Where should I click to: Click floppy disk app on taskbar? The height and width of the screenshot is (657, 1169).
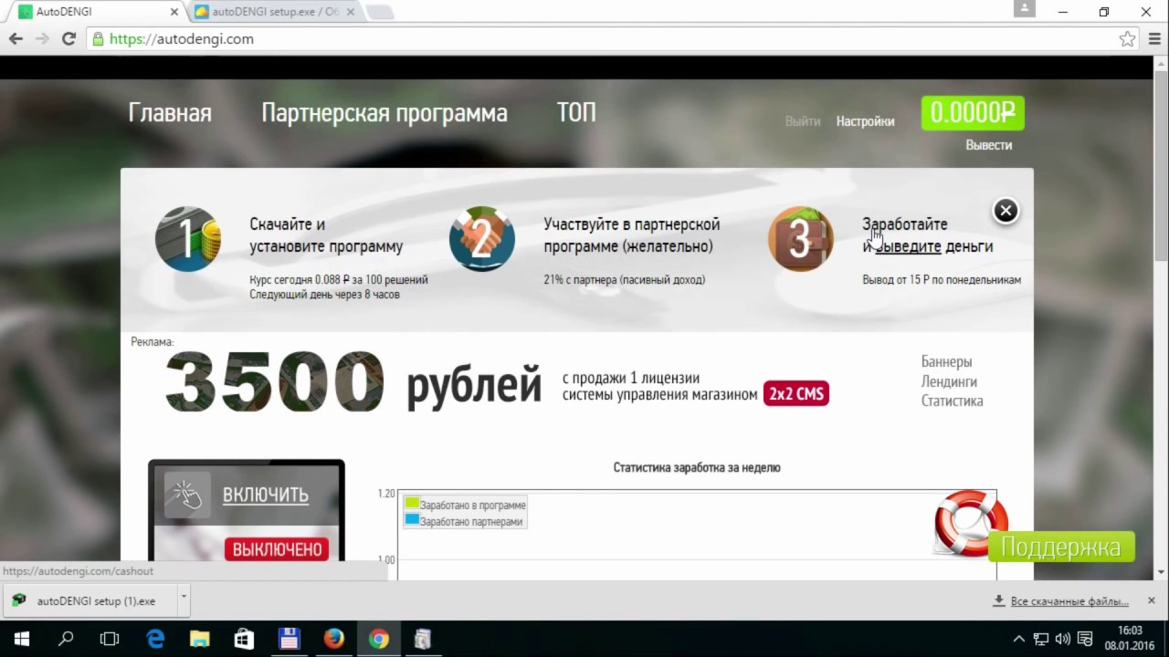pyautogui.click(x=289, y=639)
